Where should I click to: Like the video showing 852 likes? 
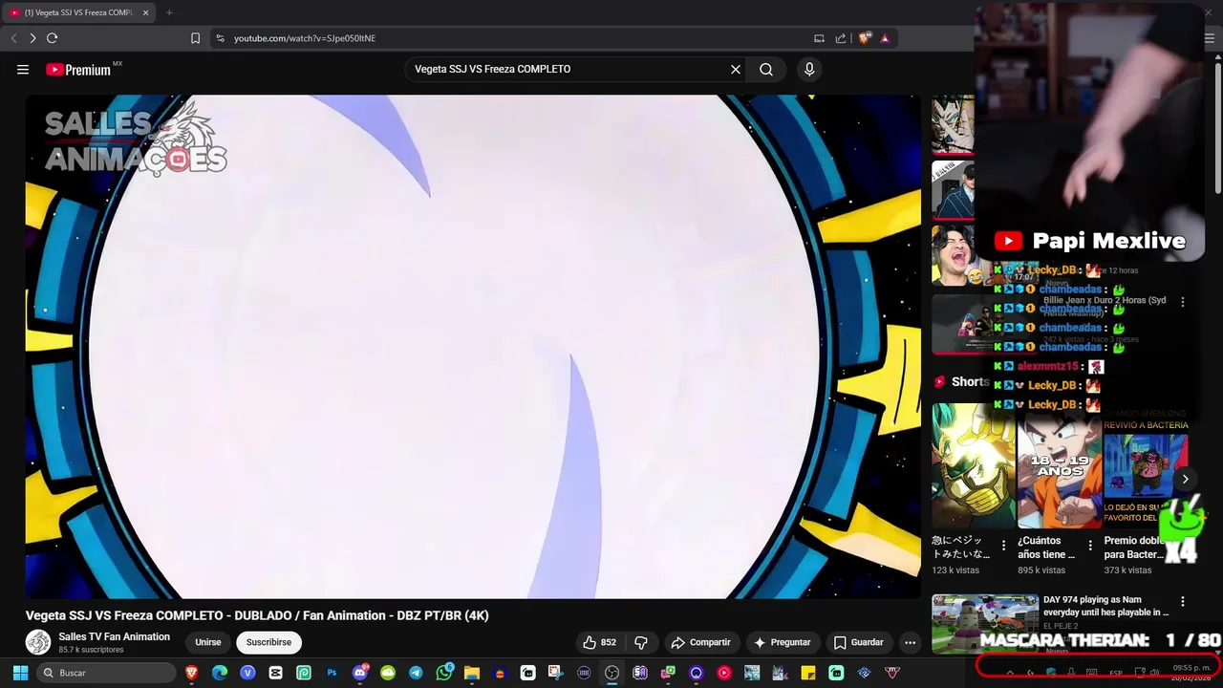pos(599,643)
